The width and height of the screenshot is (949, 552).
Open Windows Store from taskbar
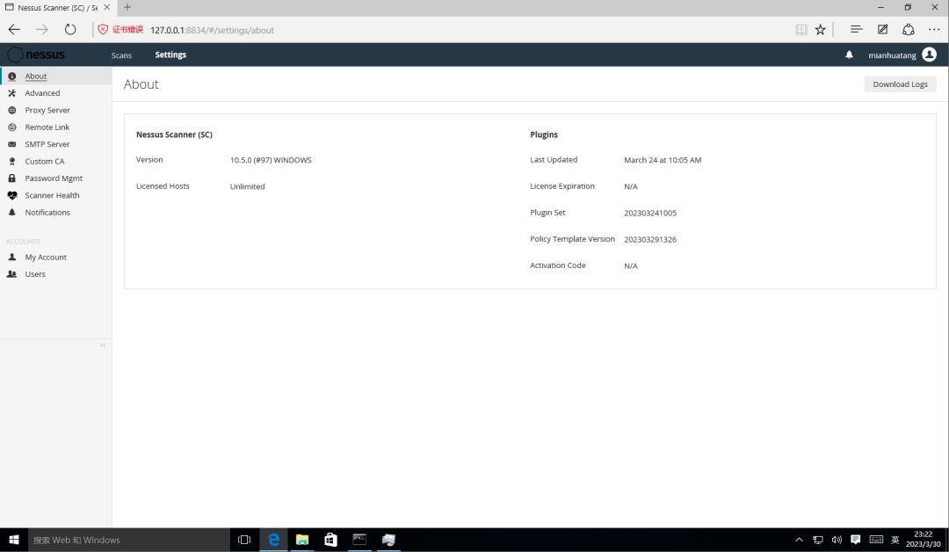point(330,540)
